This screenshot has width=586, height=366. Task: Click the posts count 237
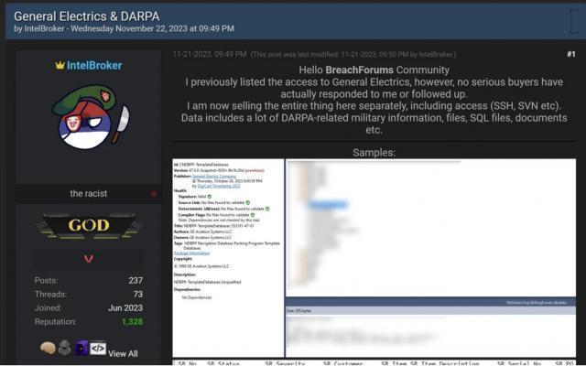[x=134, y=280]
